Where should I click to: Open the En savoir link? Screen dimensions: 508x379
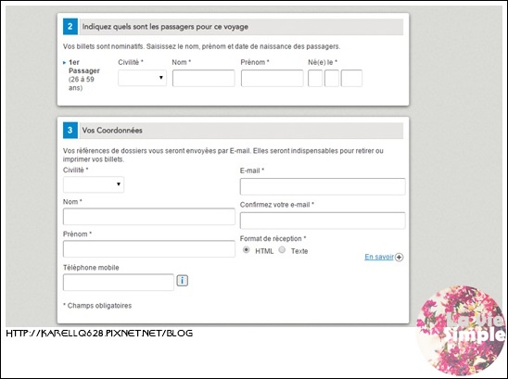pos(379,257)
